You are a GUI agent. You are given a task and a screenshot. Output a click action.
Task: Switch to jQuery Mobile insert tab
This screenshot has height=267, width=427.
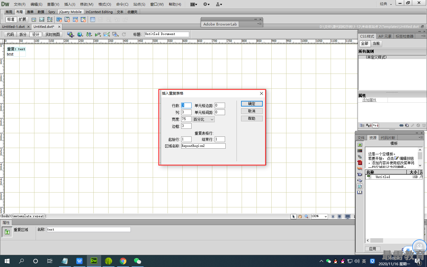click(x=70, y=12)
